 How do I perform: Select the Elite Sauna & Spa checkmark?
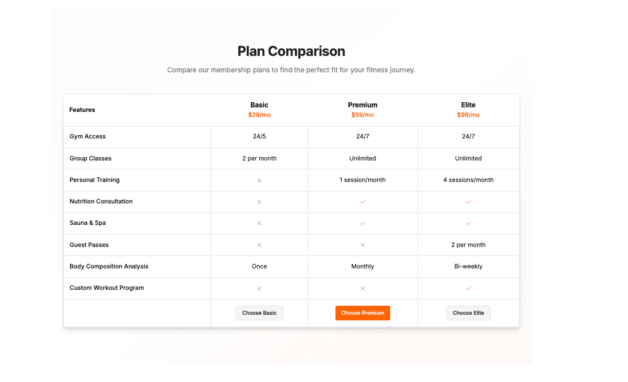pyautogui.click(x=468, y=223)
